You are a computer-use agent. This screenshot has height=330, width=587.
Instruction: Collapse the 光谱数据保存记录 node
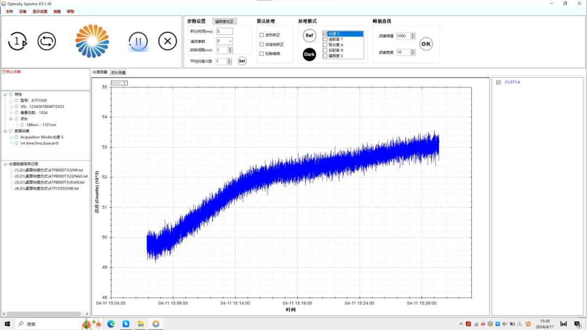click(x=5, y=164)
